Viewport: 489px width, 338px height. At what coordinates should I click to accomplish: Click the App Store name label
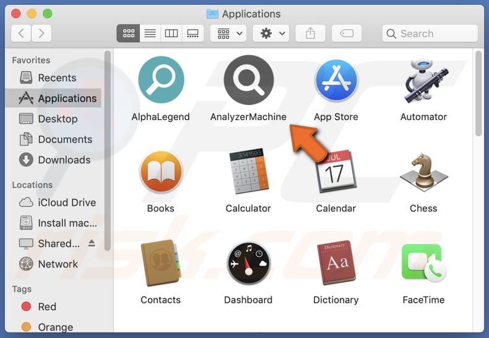click(x=336, y=117)
